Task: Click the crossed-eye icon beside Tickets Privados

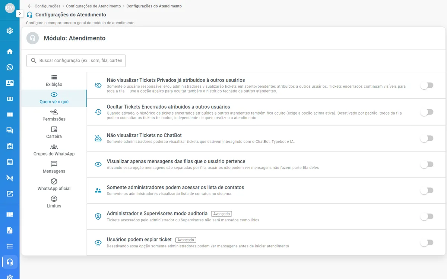Action: [98, 85]
